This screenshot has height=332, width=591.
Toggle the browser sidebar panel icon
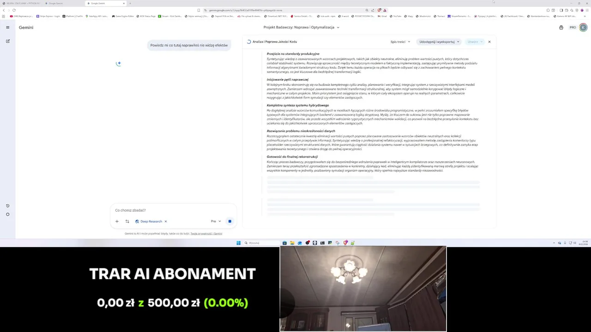(561, 10)
